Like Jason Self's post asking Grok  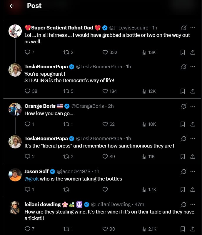105,190
